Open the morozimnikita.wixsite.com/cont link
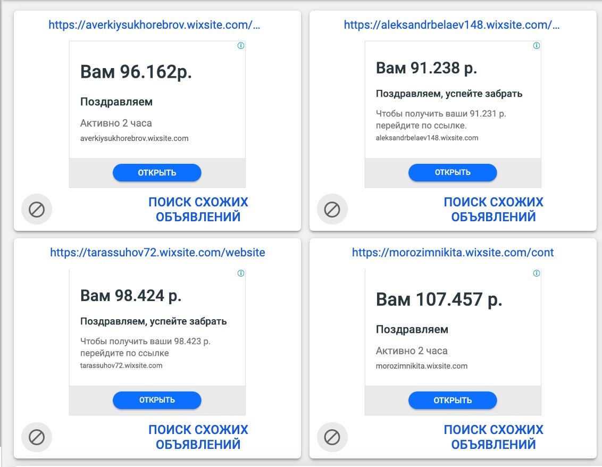Screen dimensions: 602x467 click(x=453, y=252)
